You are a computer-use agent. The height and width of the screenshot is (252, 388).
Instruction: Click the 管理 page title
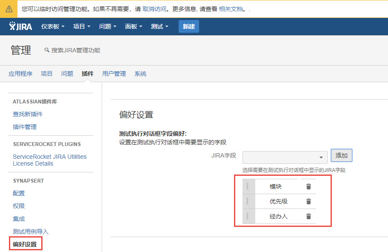[21, 50]
